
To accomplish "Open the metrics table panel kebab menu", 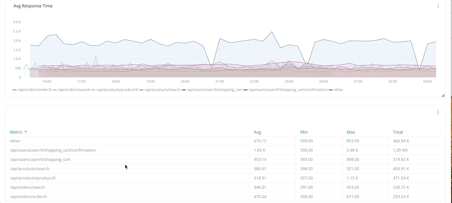I will 438,112.
